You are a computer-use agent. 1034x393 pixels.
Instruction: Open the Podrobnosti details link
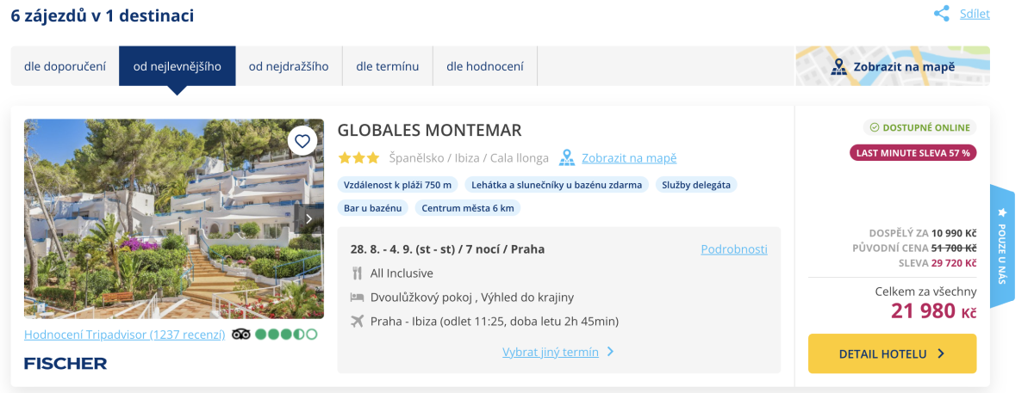(x=733, y=249)
